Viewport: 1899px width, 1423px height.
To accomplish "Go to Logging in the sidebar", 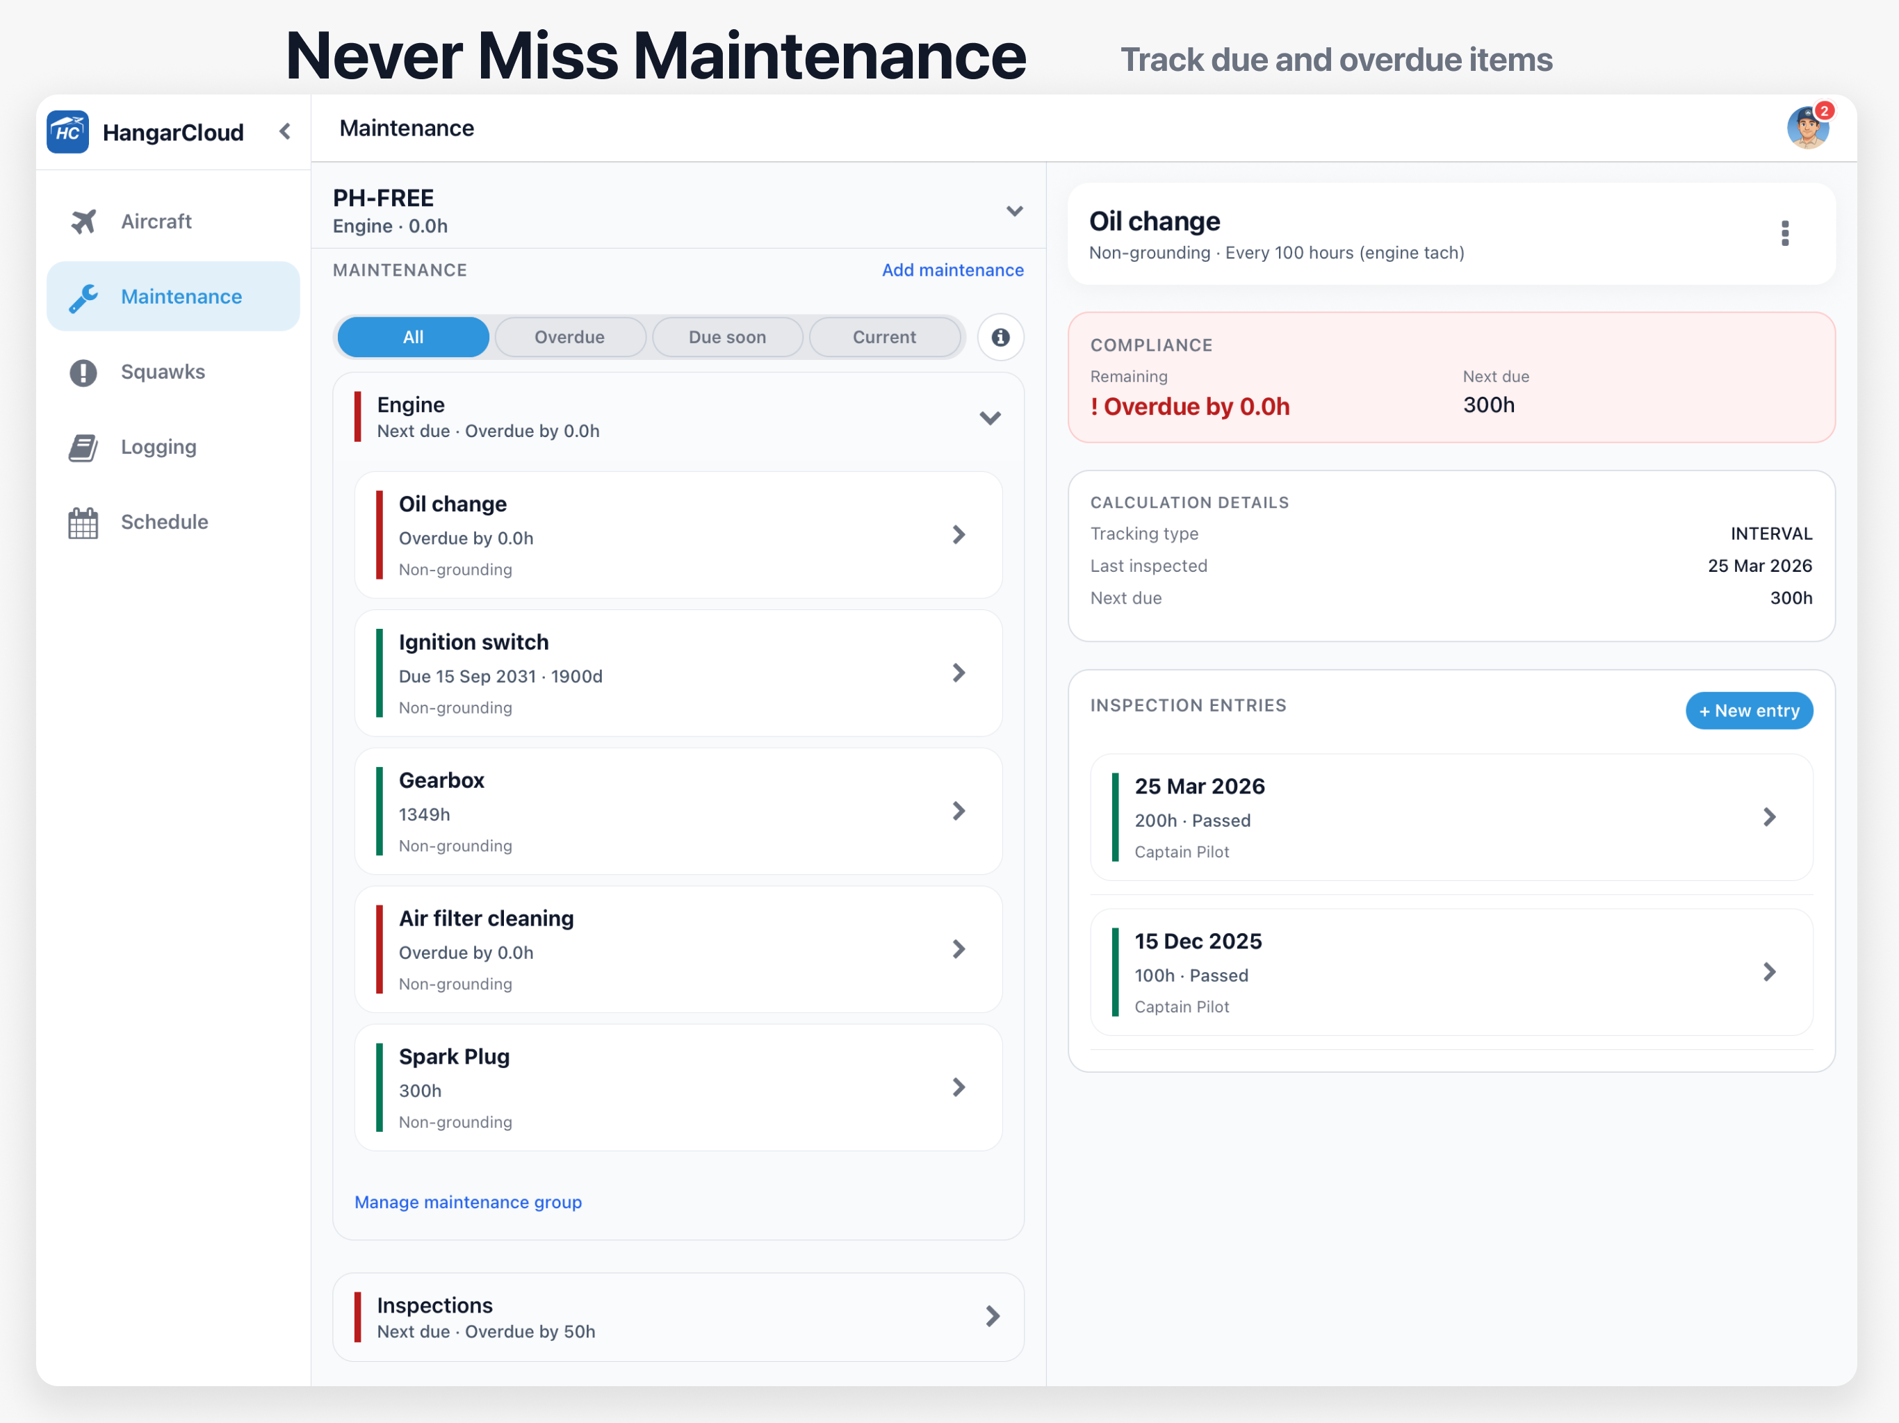I will (x=173, y=447).
